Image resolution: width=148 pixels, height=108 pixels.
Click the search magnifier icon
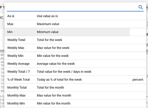(x=141, y=7)
